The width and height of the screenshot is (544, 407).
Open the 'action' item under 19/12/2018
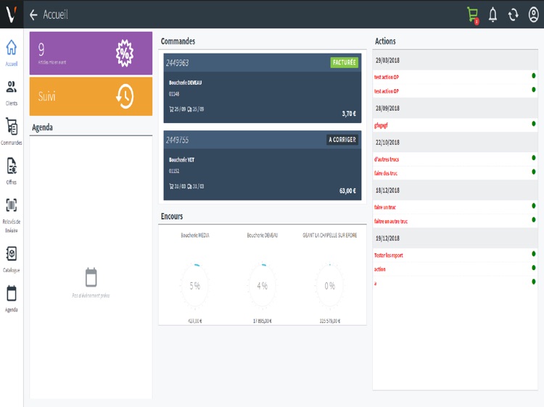455,269
